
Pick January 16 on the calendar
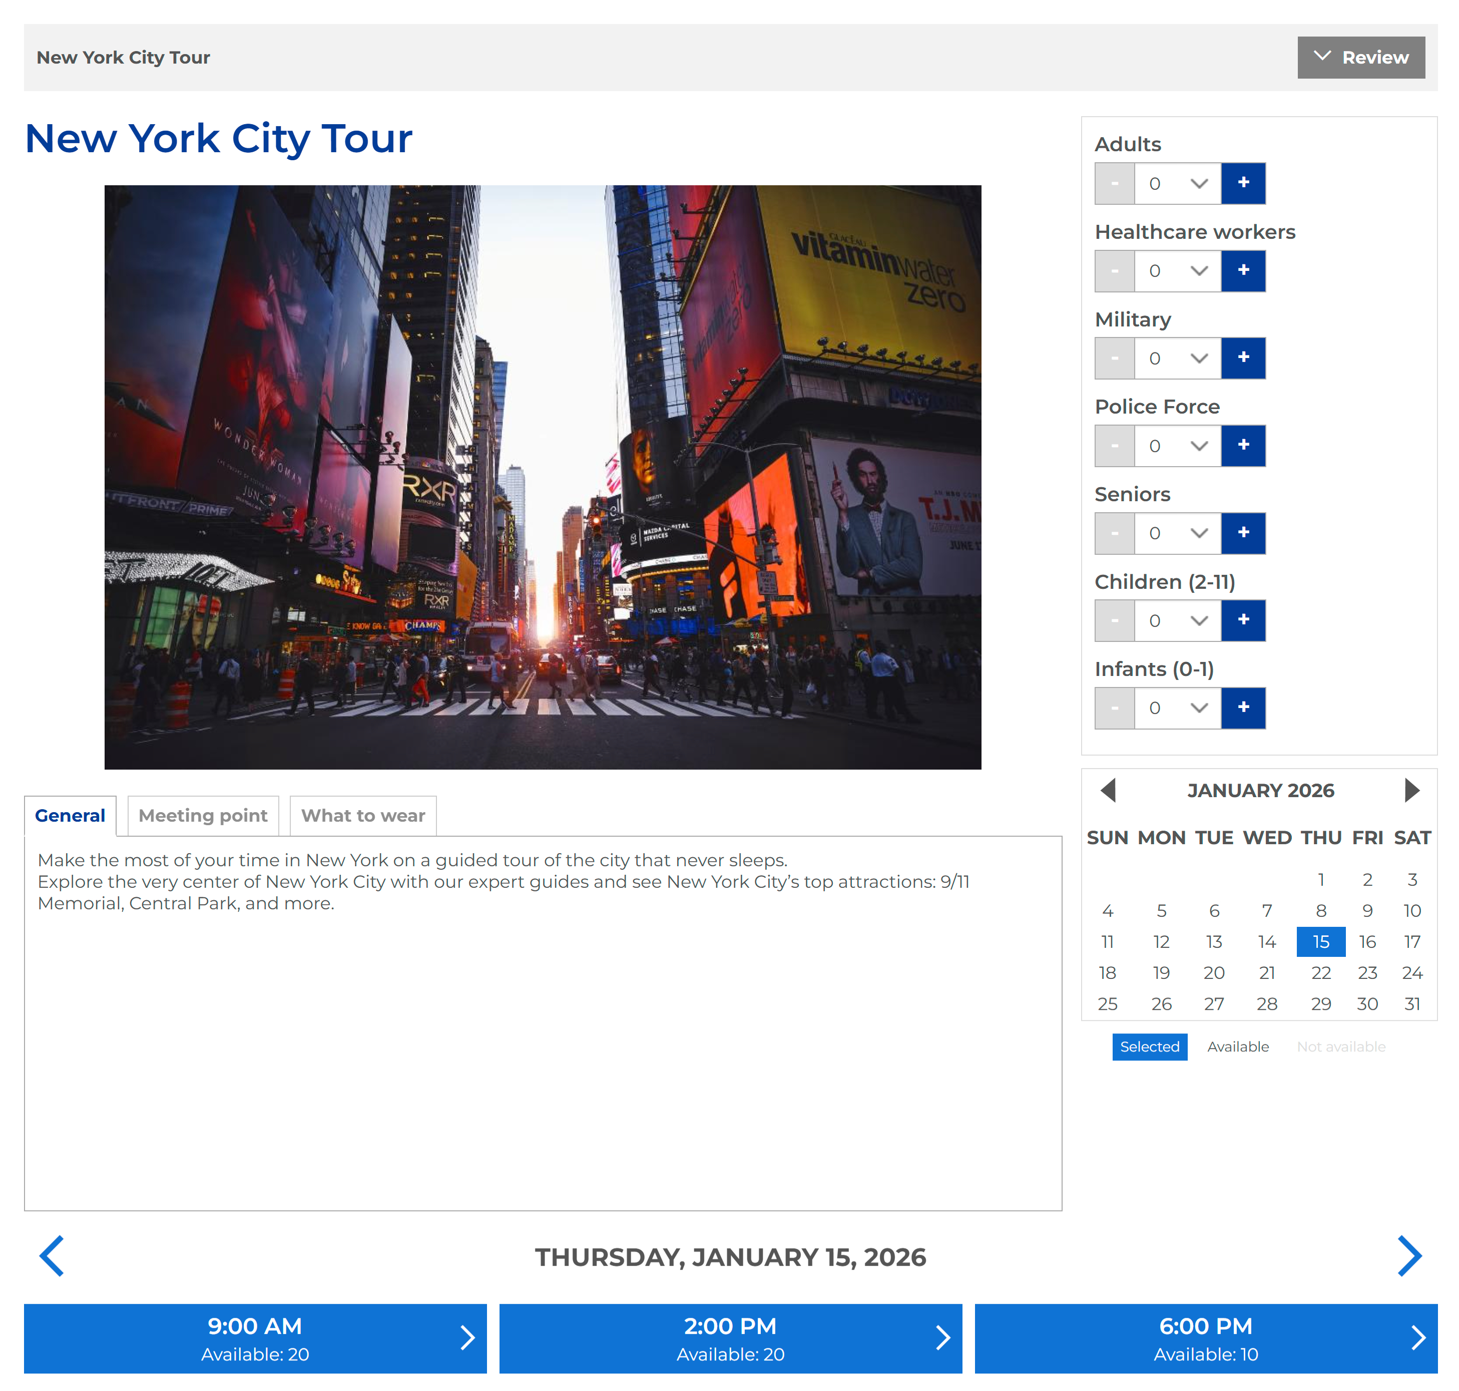1367,942
